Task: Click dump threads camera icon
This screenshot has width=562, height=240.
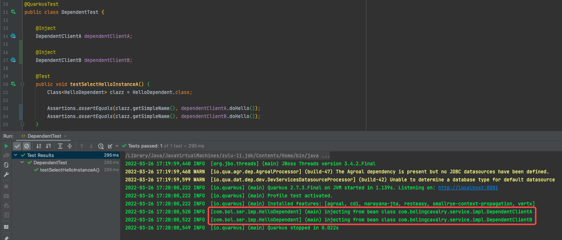Action: 6,196
